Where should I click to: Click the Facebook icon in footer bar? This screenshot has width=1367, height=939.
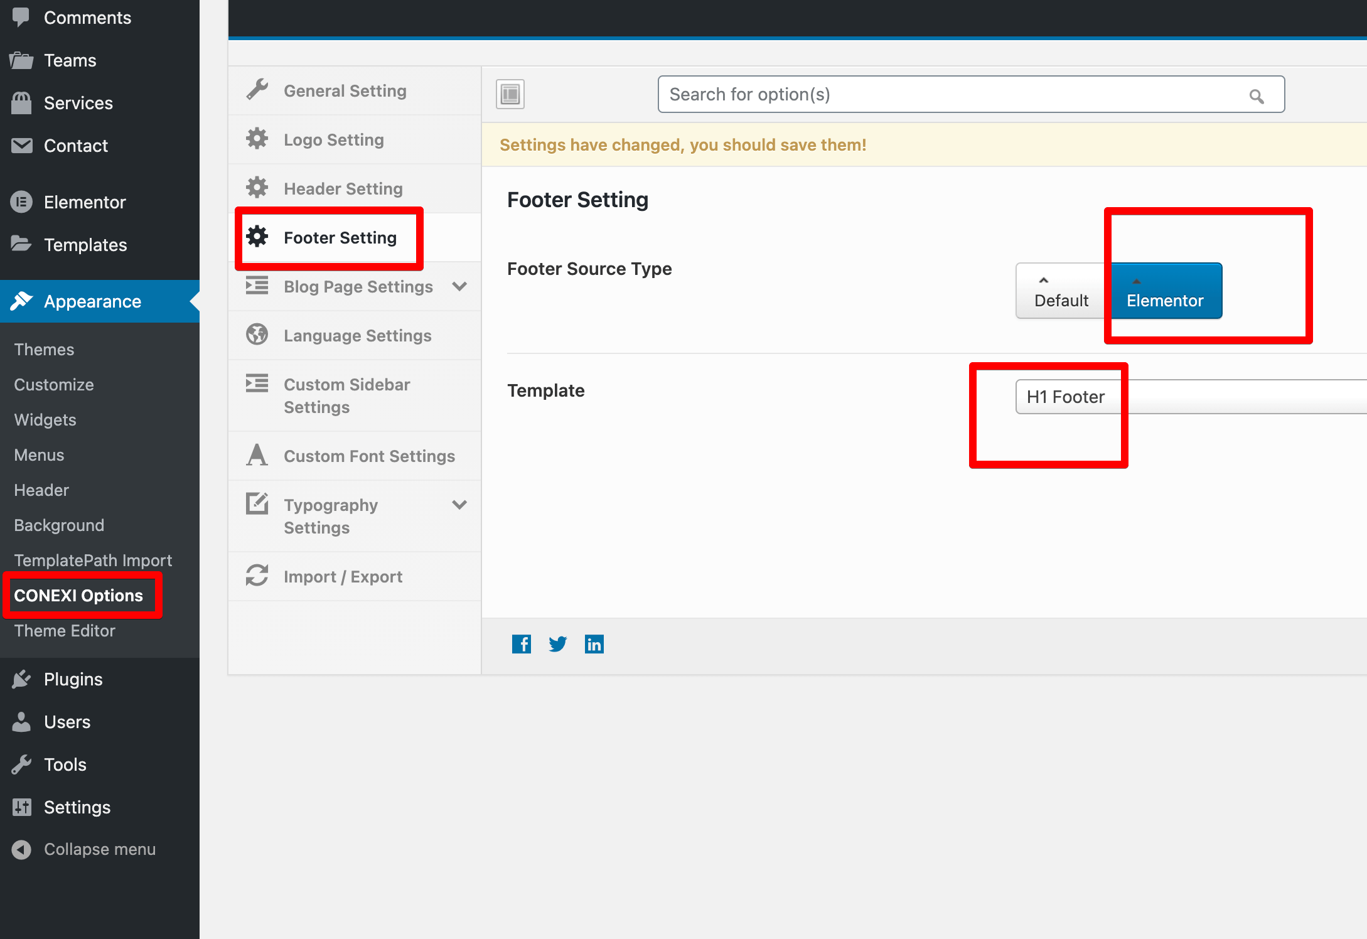point(521,644)
